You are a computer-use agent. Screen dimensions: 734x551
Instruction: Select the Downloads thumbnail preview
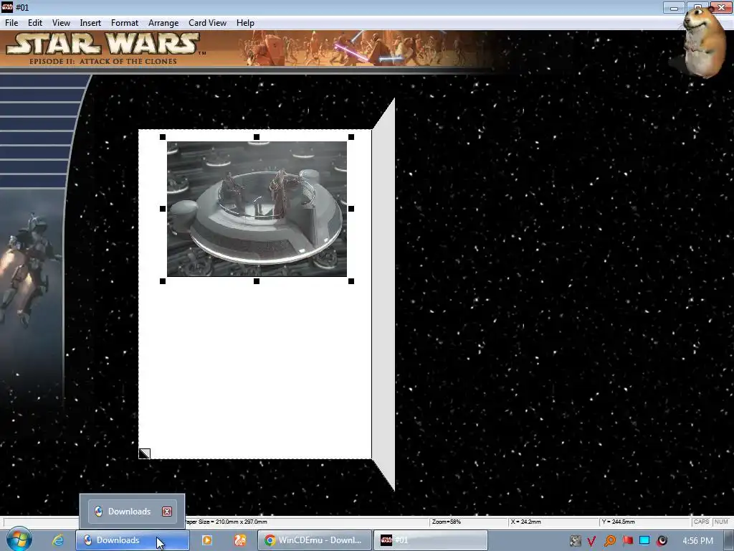pos(132,511)
